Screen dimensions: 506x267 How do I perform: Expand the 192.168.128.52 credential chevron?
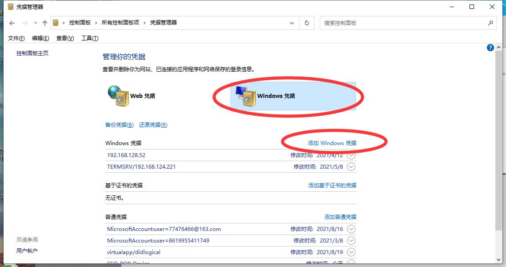pos(351,155)
